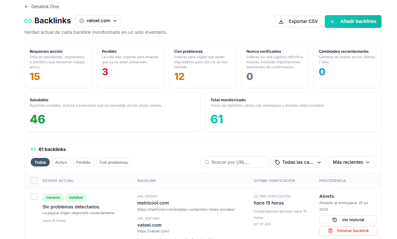Open the vatoel.com domain dropdown
The height and width of the screenshot is (239, 397).
click(98, 21)
